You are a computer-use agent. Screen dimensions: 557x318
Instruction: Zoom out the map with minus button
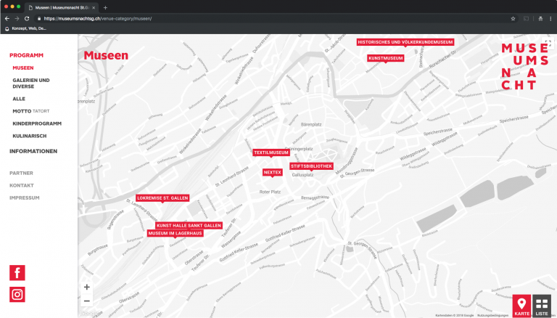click(x=87, y=301)
